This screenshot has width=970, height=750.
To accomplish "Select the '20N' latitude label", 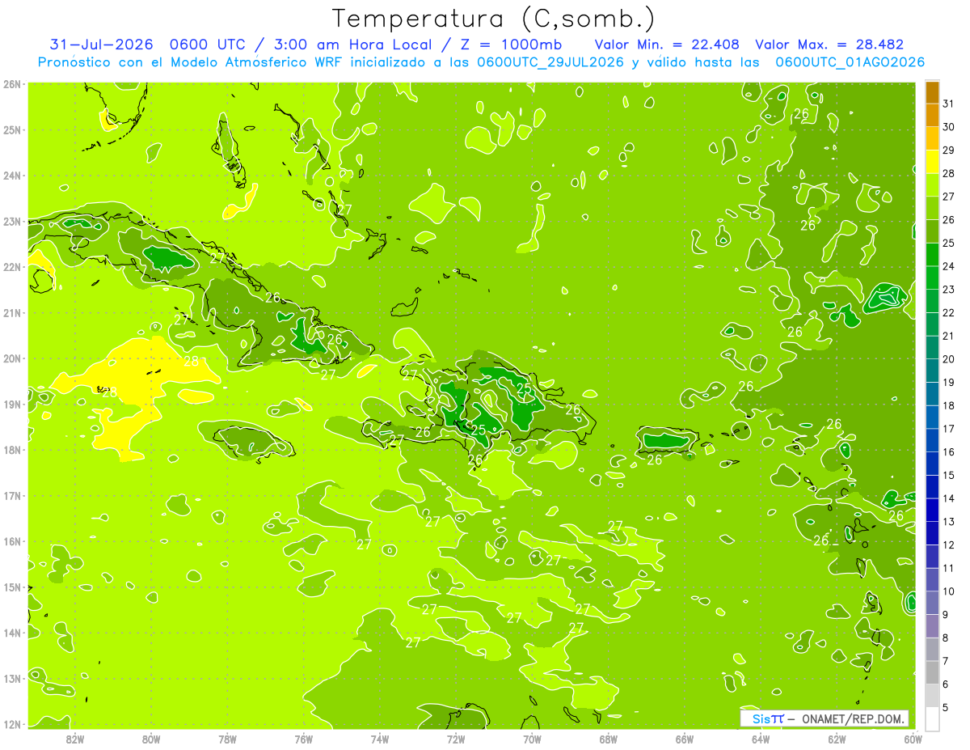I will (11, 358).
